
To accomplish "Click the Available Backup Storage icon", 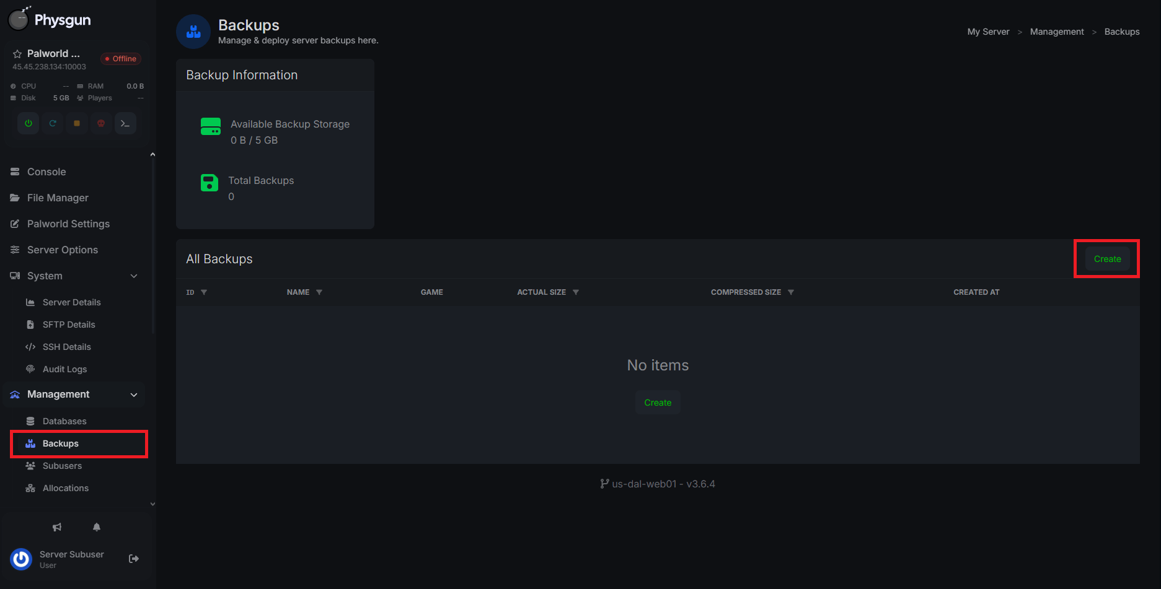I will click(x=211, y=126).
